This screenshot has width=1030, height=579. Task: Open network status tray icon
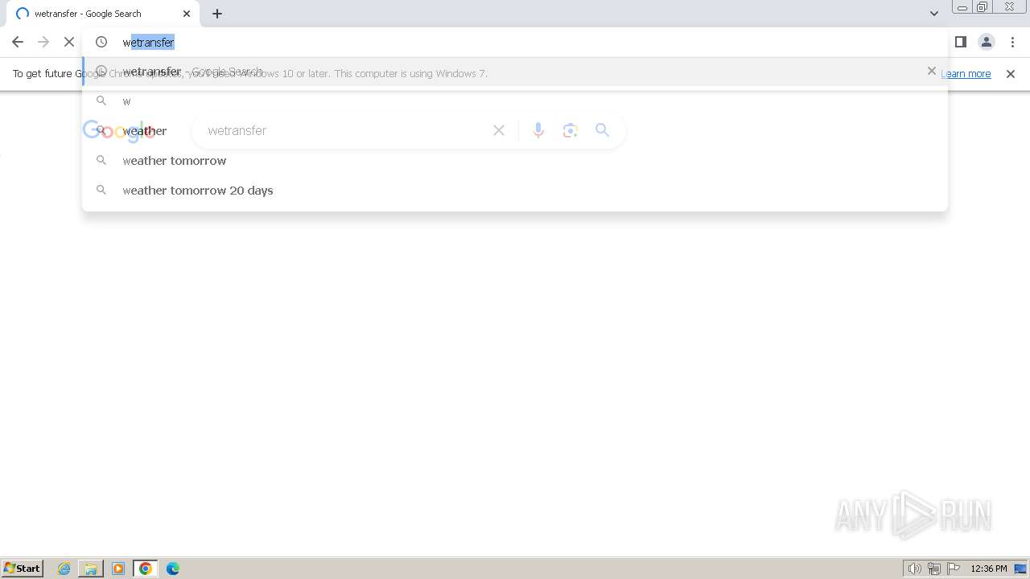[x=934, y=569]
